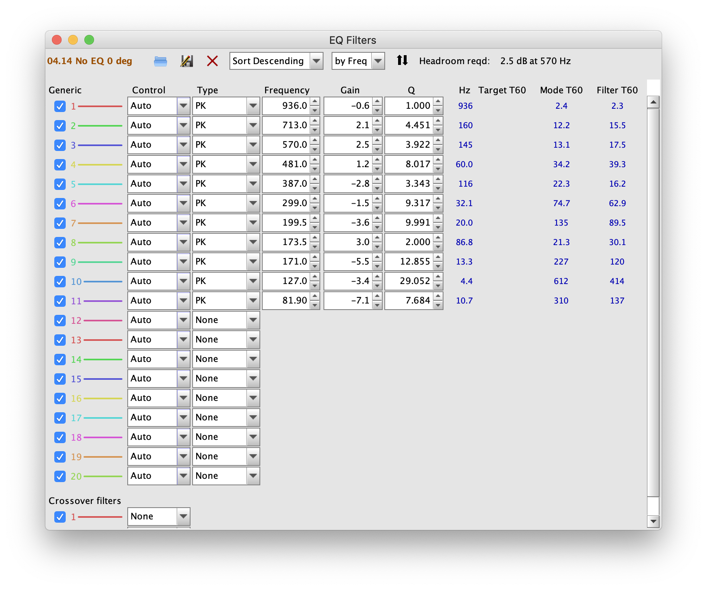Click gain field showing -7.1
The height and width of the screenshot is (590, 707).
tap(348, 301)
